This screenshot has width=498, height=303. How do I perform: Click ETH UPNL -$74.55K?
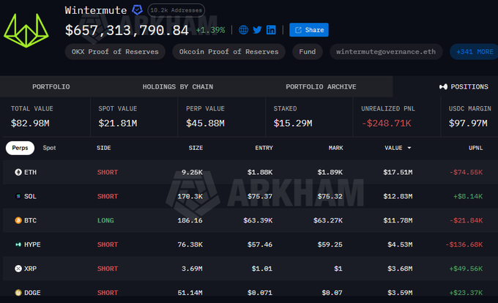coord(466,172)
